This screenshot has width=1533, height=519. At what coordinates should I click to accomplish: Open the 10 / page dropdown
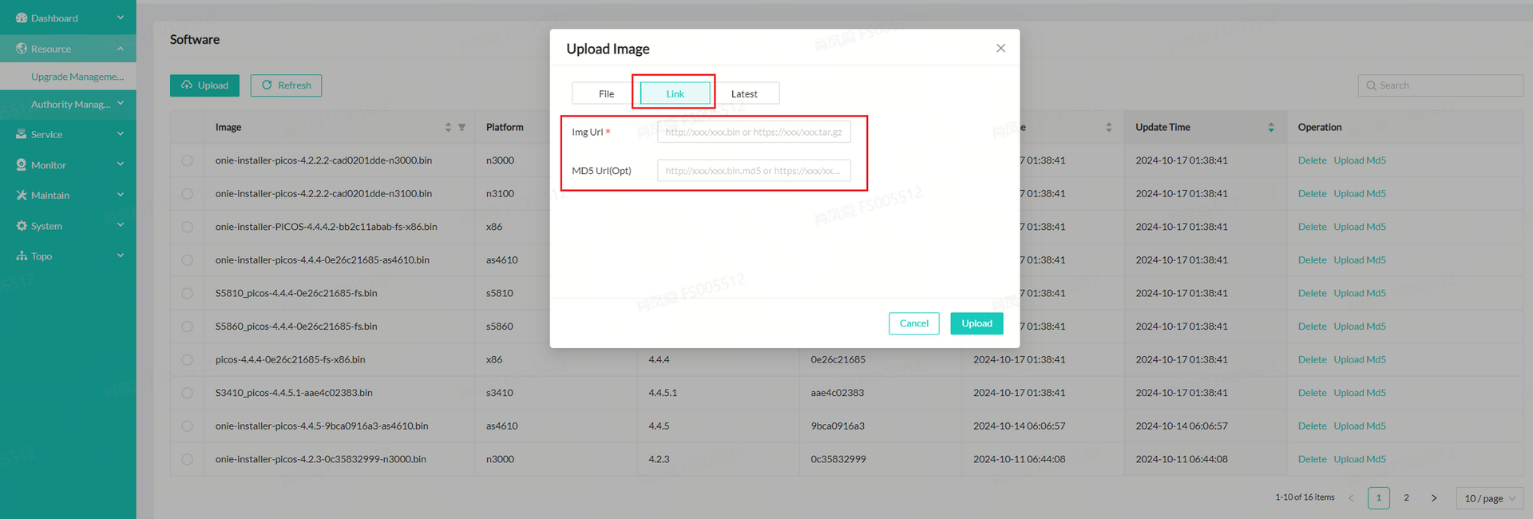[1489, 498]
